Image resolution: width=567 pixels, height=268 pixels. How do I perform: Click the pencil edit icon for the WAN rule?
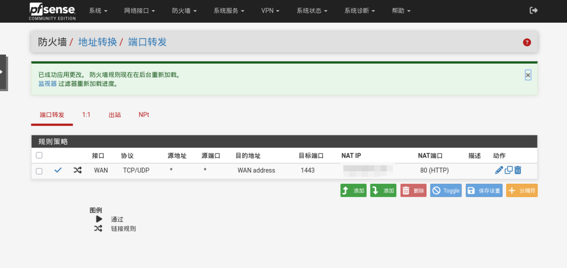[499, 170]
